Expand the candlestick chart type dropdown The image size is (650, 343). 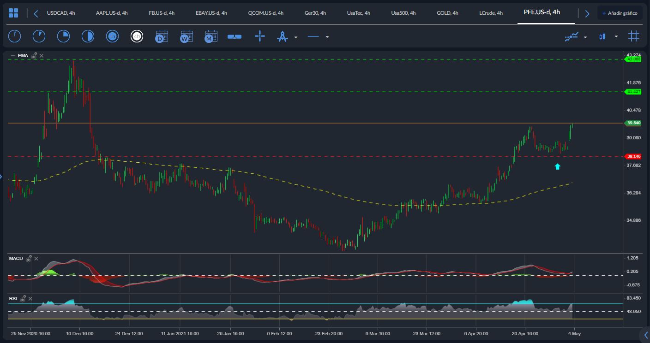(616, 37)
